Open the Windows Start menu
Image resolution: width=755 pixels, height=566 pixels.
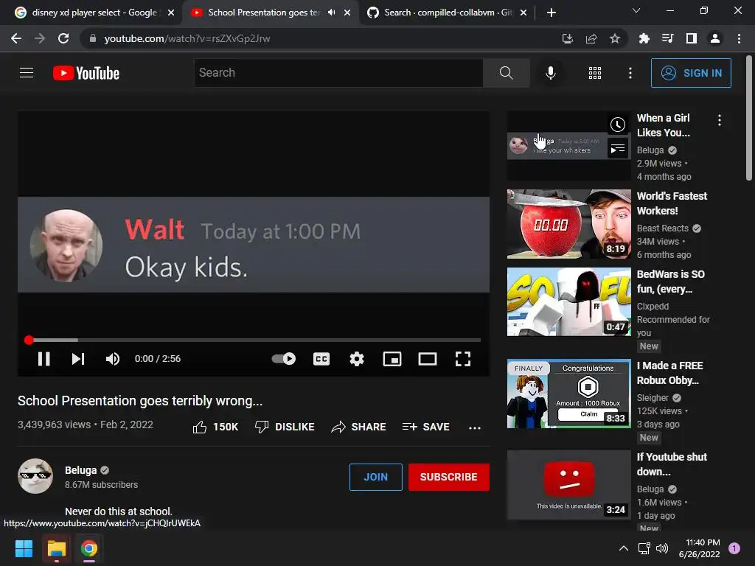(x=24, y=548)
